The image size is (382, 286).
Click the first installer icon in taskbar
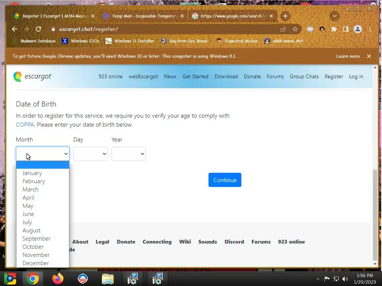click(133, 279)
